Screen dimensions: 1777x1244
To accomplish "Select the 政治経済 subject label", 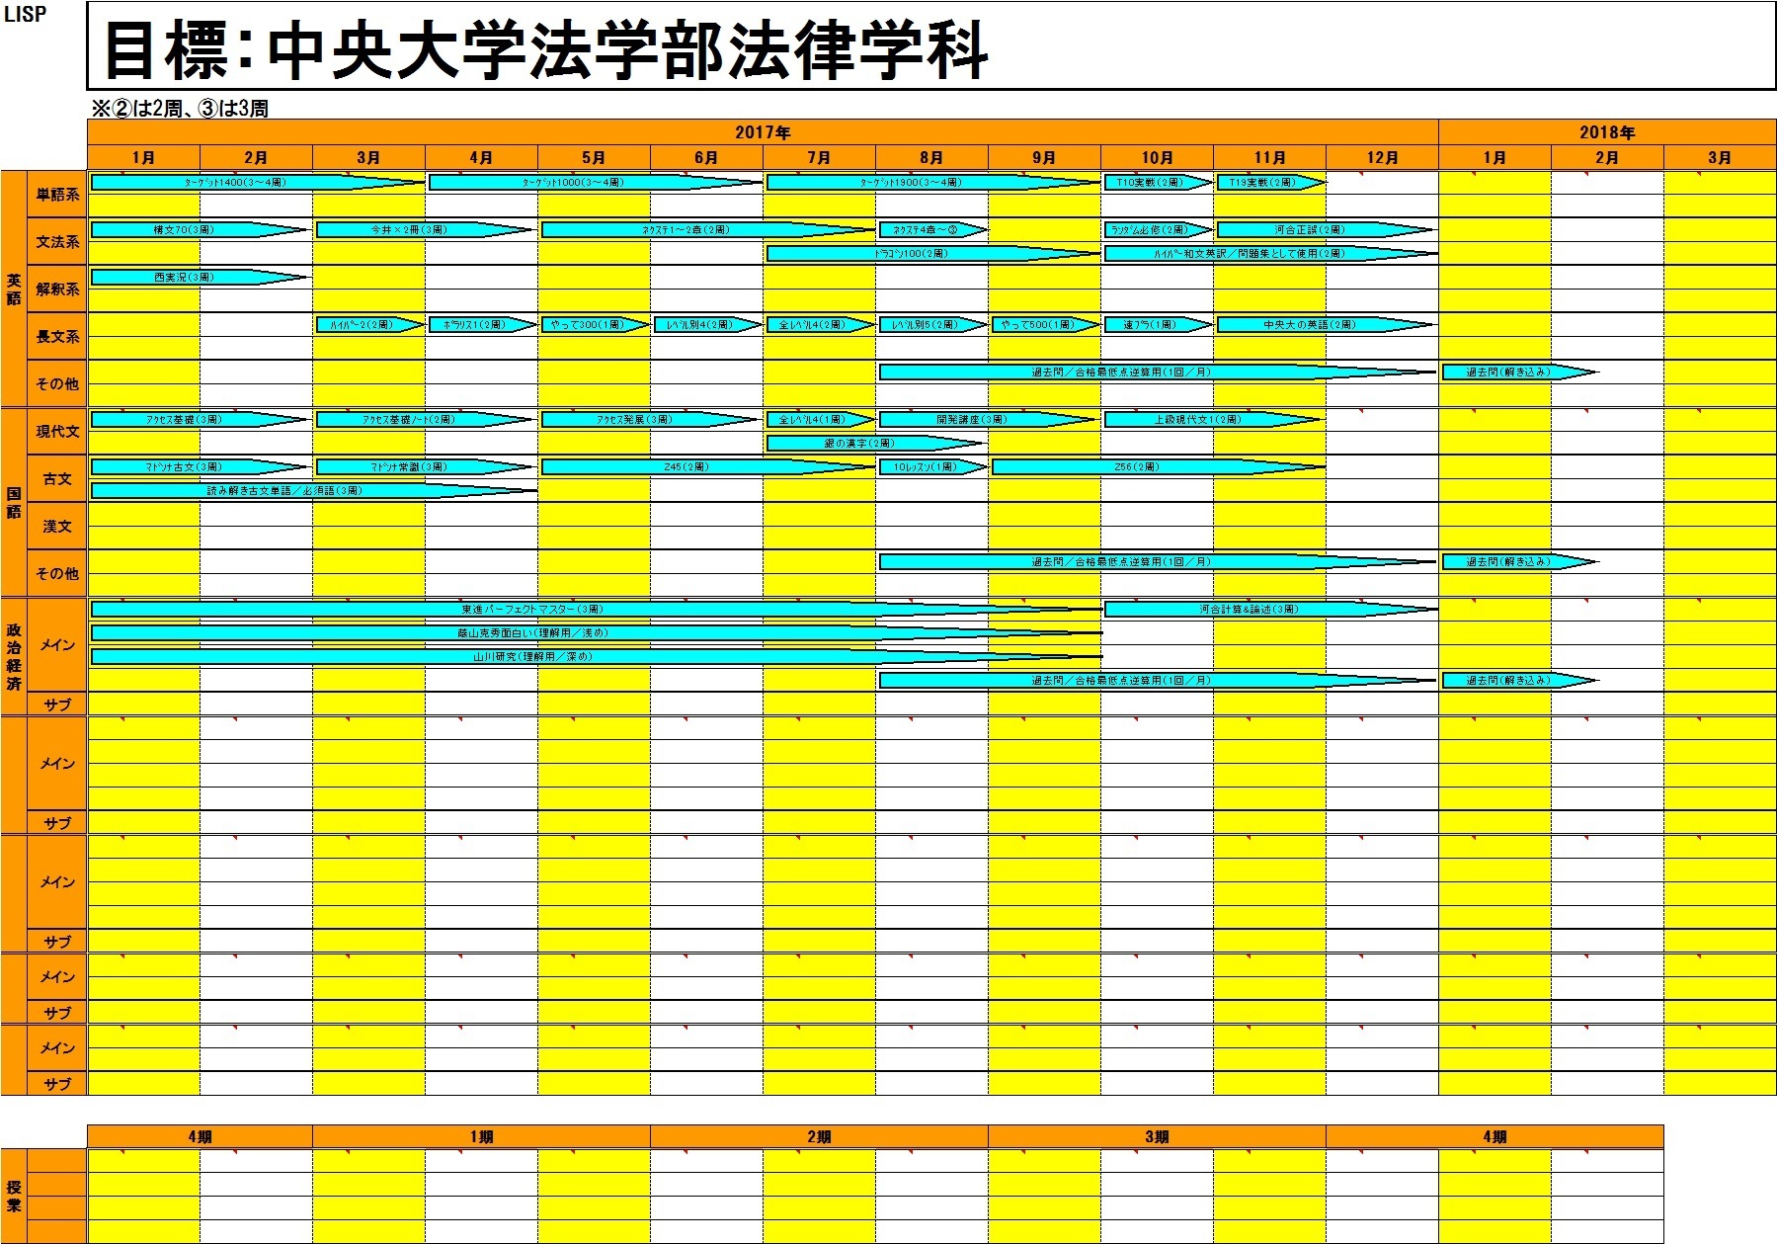I will (14, 656).
